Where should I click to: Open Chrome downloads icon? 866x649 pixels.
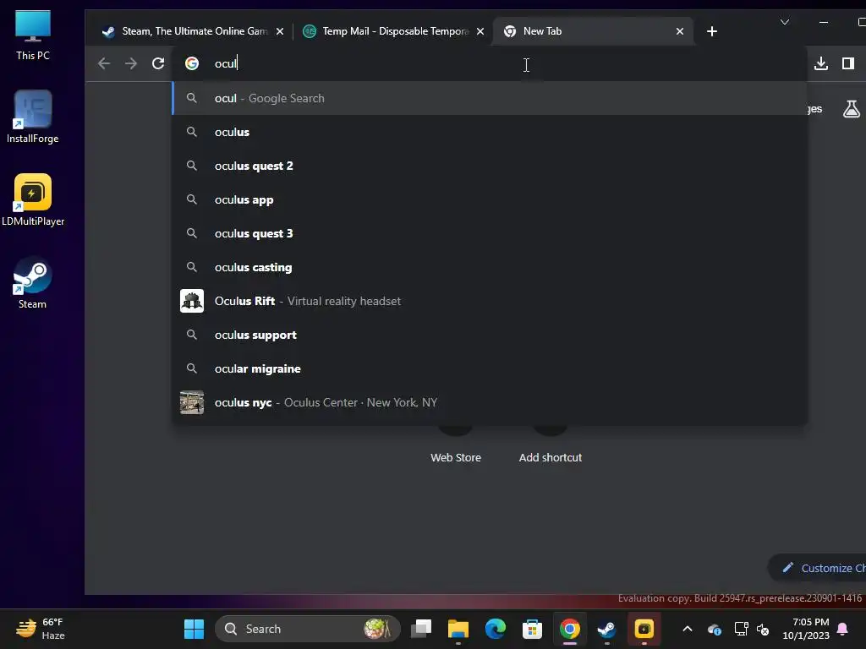[821, 63]
